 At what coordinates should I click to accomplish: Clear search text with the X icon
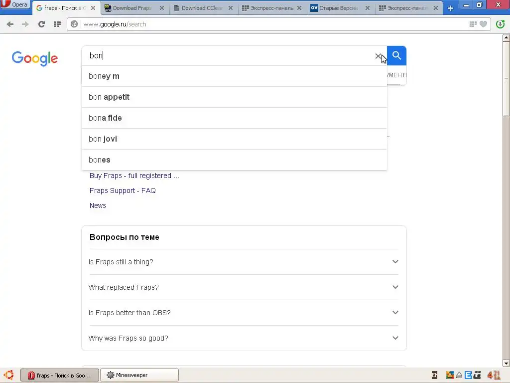pyautogui.click(x=378, y=56)
